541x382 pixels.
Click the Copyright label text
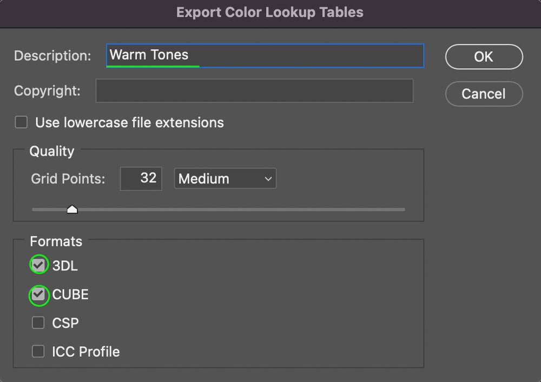(x=47, y=91)
